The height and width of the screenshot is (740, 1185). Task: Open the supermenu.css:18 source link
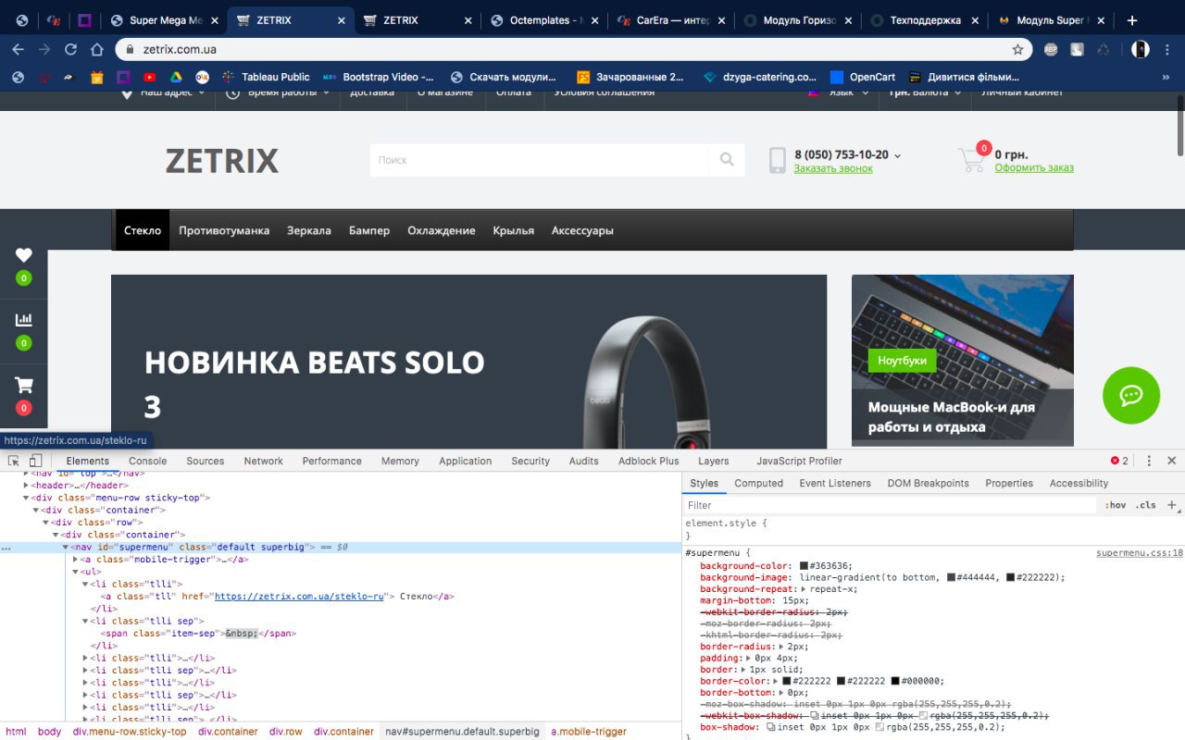tap(1140, 553)
